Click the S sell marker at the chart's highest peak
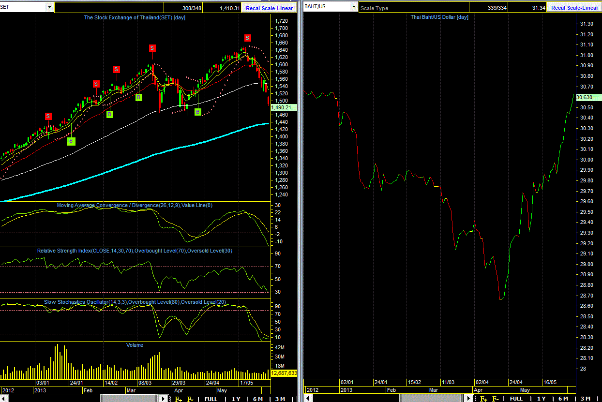The image size is (602, 402). [247, 38]
